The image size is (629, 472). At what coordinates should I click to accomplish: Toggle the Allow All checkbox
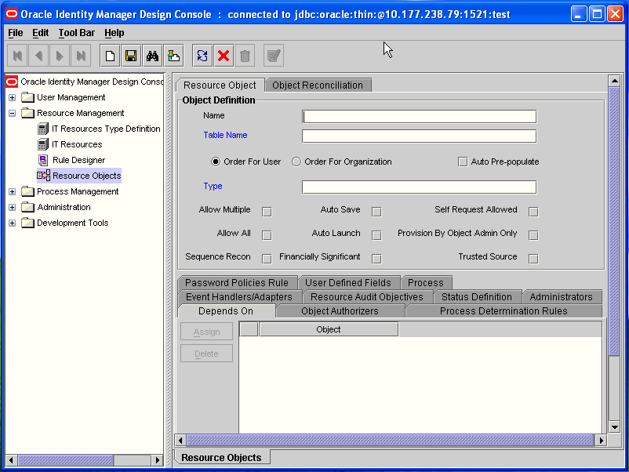tap(267, 235)
